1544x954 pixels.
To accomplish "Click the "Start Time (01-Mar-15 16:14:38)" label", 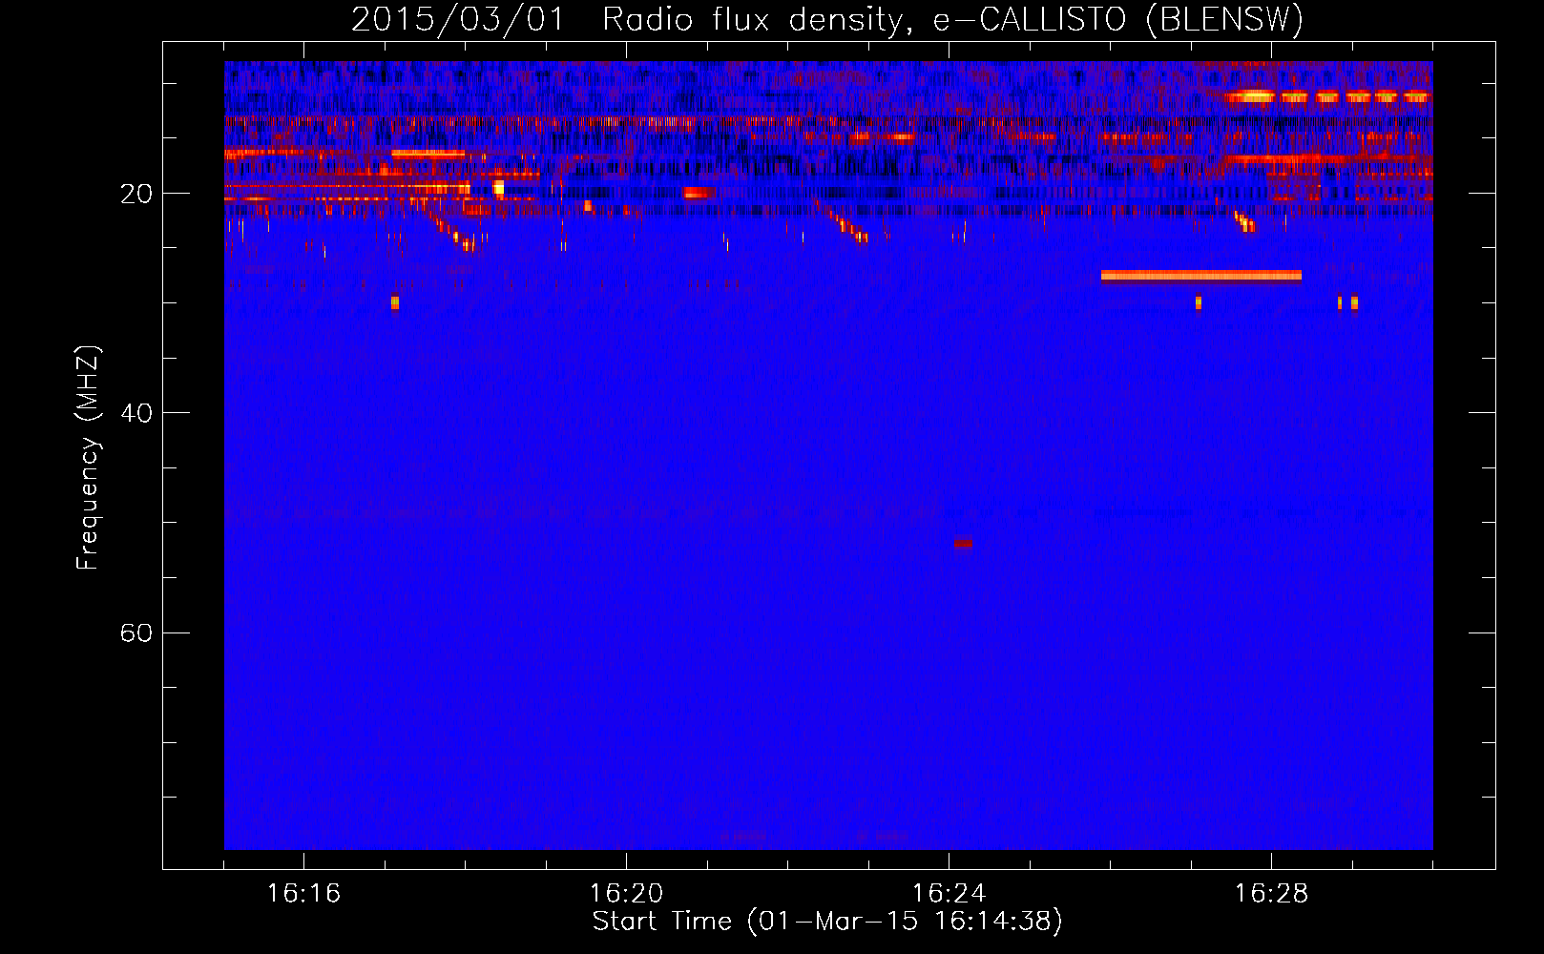I will point(827,922).
